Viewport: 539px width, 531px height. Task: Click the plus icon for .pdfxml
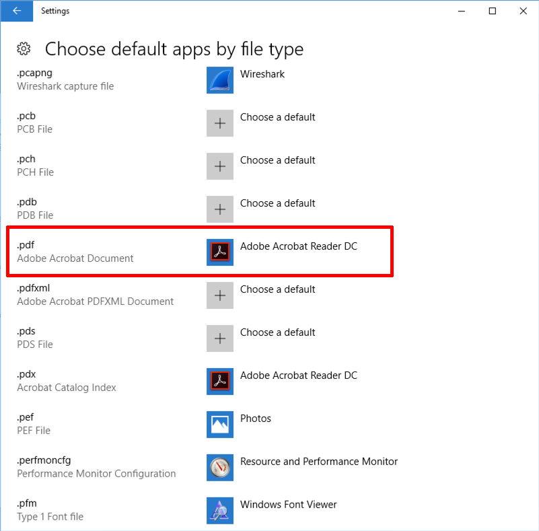point(220,295)
